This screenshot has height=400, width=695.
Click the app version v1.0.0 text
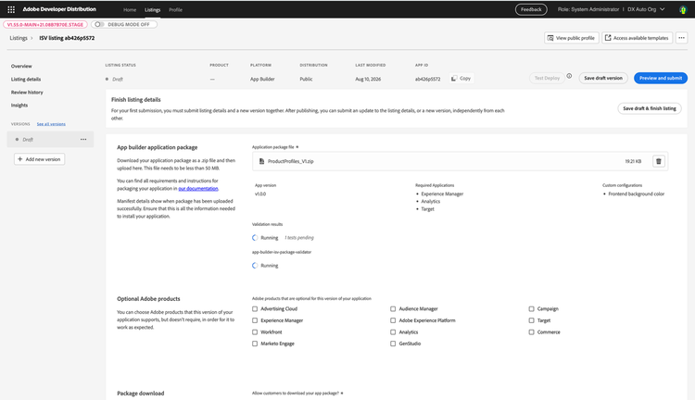[x=260, y=194]
